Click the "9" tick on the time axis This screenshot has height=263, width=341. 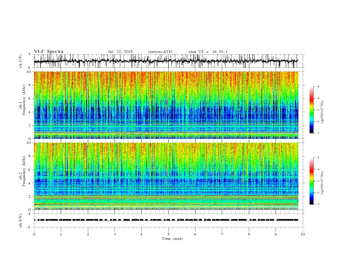(x=276, y=234)
